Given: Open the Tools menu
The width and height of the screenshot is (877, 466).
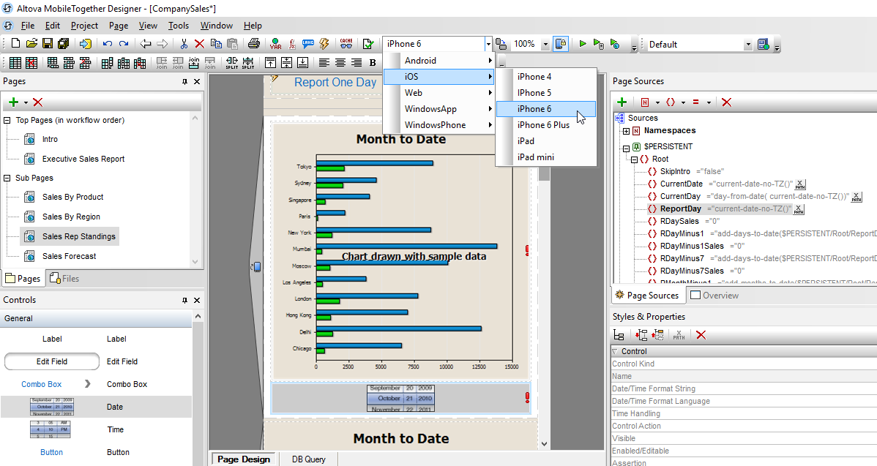Looking at the screenshot, I should pos(179,25).
